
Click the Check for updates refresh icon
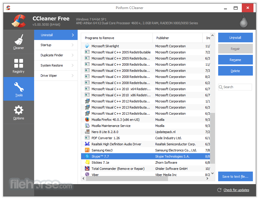[x=219, y=190]
